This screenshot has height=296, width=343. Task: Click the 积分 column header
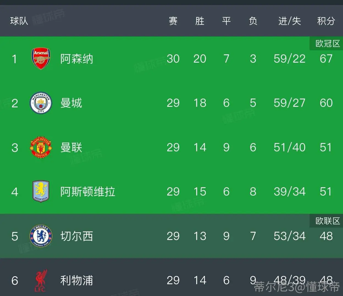click(x=326, y=21)
